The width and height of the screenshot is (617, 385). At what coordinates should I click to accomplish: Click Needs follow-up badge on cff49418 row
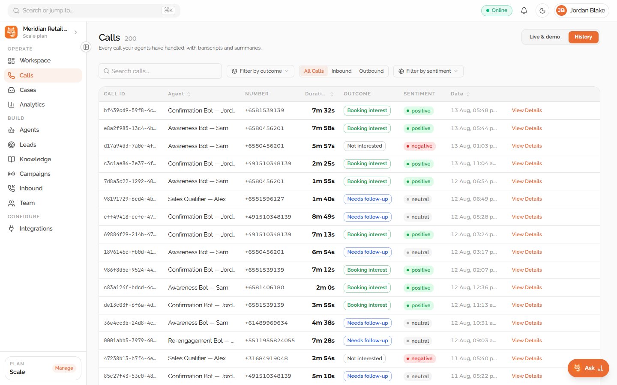(368, 217)
